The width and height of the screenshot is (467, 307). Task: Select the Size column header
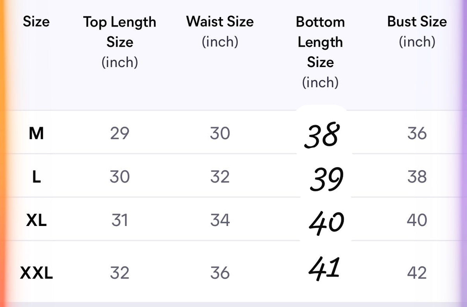pos(36,22)
